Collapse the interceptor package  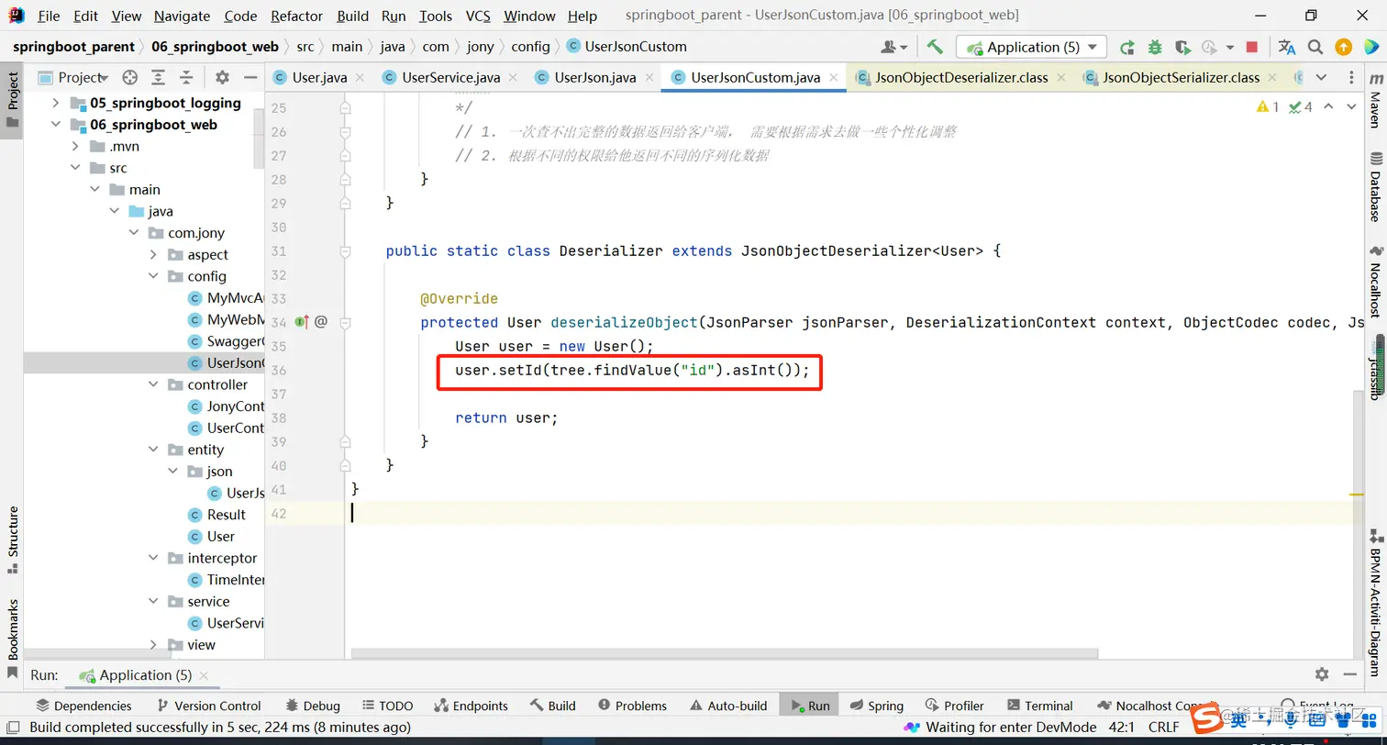click(153, 558)
